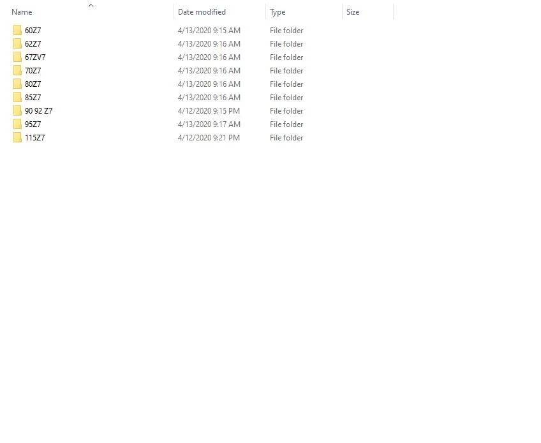
Task: Click the 95Z7 folder icon
Action: click(x=17, y=124)
